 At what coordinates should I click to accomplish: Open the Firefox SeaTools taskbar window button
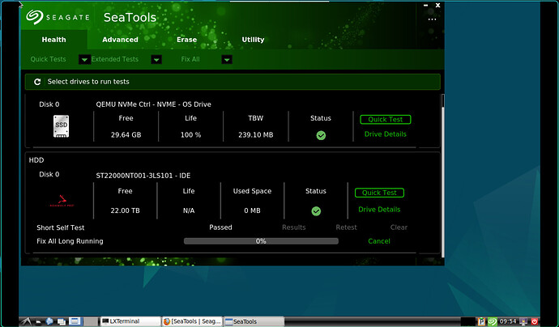click(x=192, y=321)
